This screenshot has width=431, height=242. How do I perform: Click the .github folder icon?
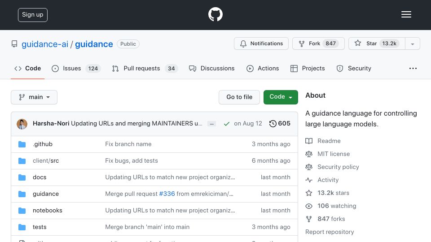click(x=22, y=144)
